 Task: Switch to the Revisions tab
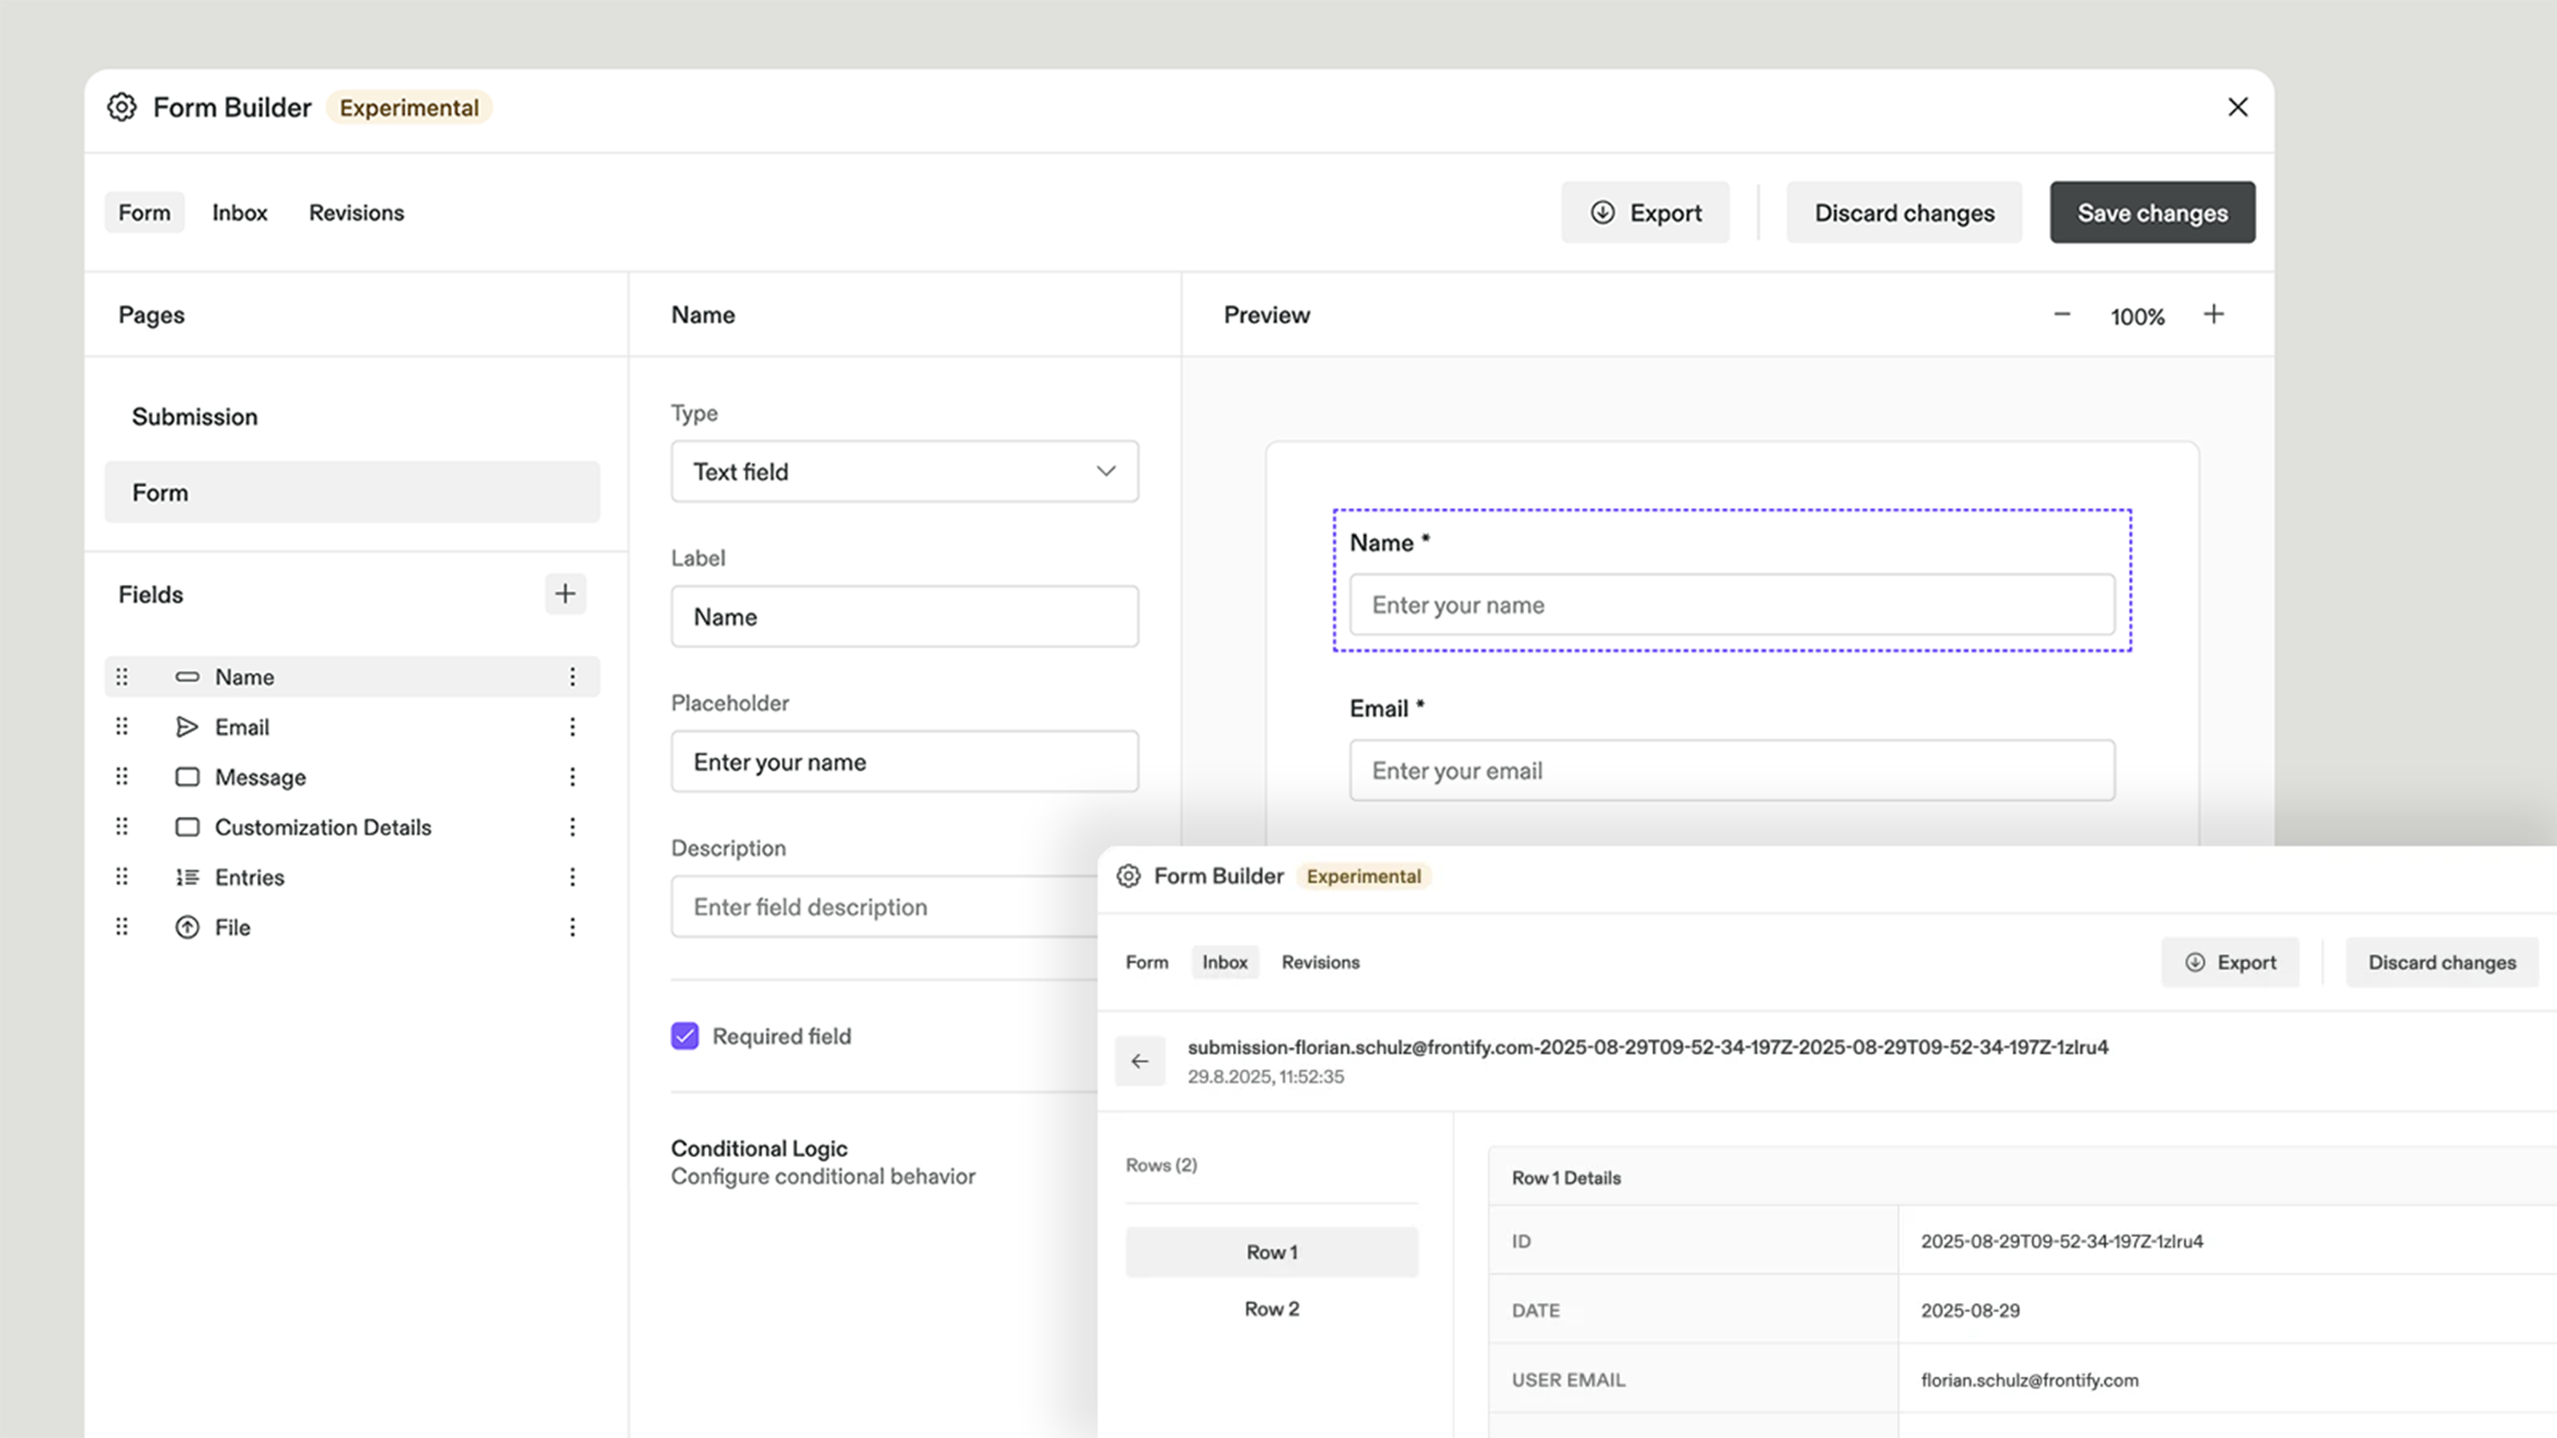[356, 213]
